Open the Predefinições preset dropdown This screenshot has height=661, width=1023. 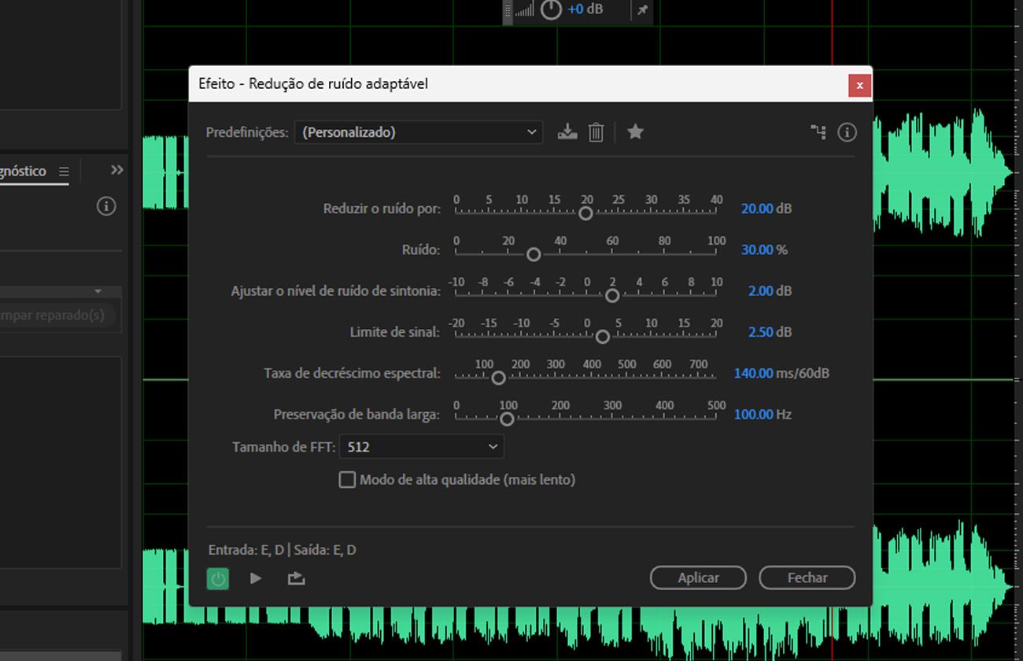pos(419,132)
